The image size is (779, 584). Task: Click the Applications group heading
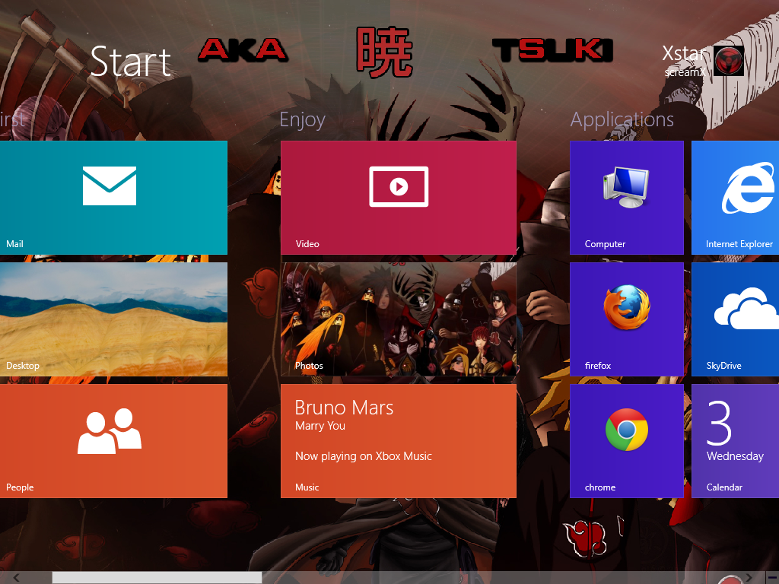(622, 120)
